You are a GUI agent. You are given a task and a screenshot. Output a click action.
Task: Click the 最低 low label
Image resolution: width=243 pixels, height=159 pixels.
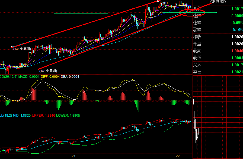[x=197, y=58]
